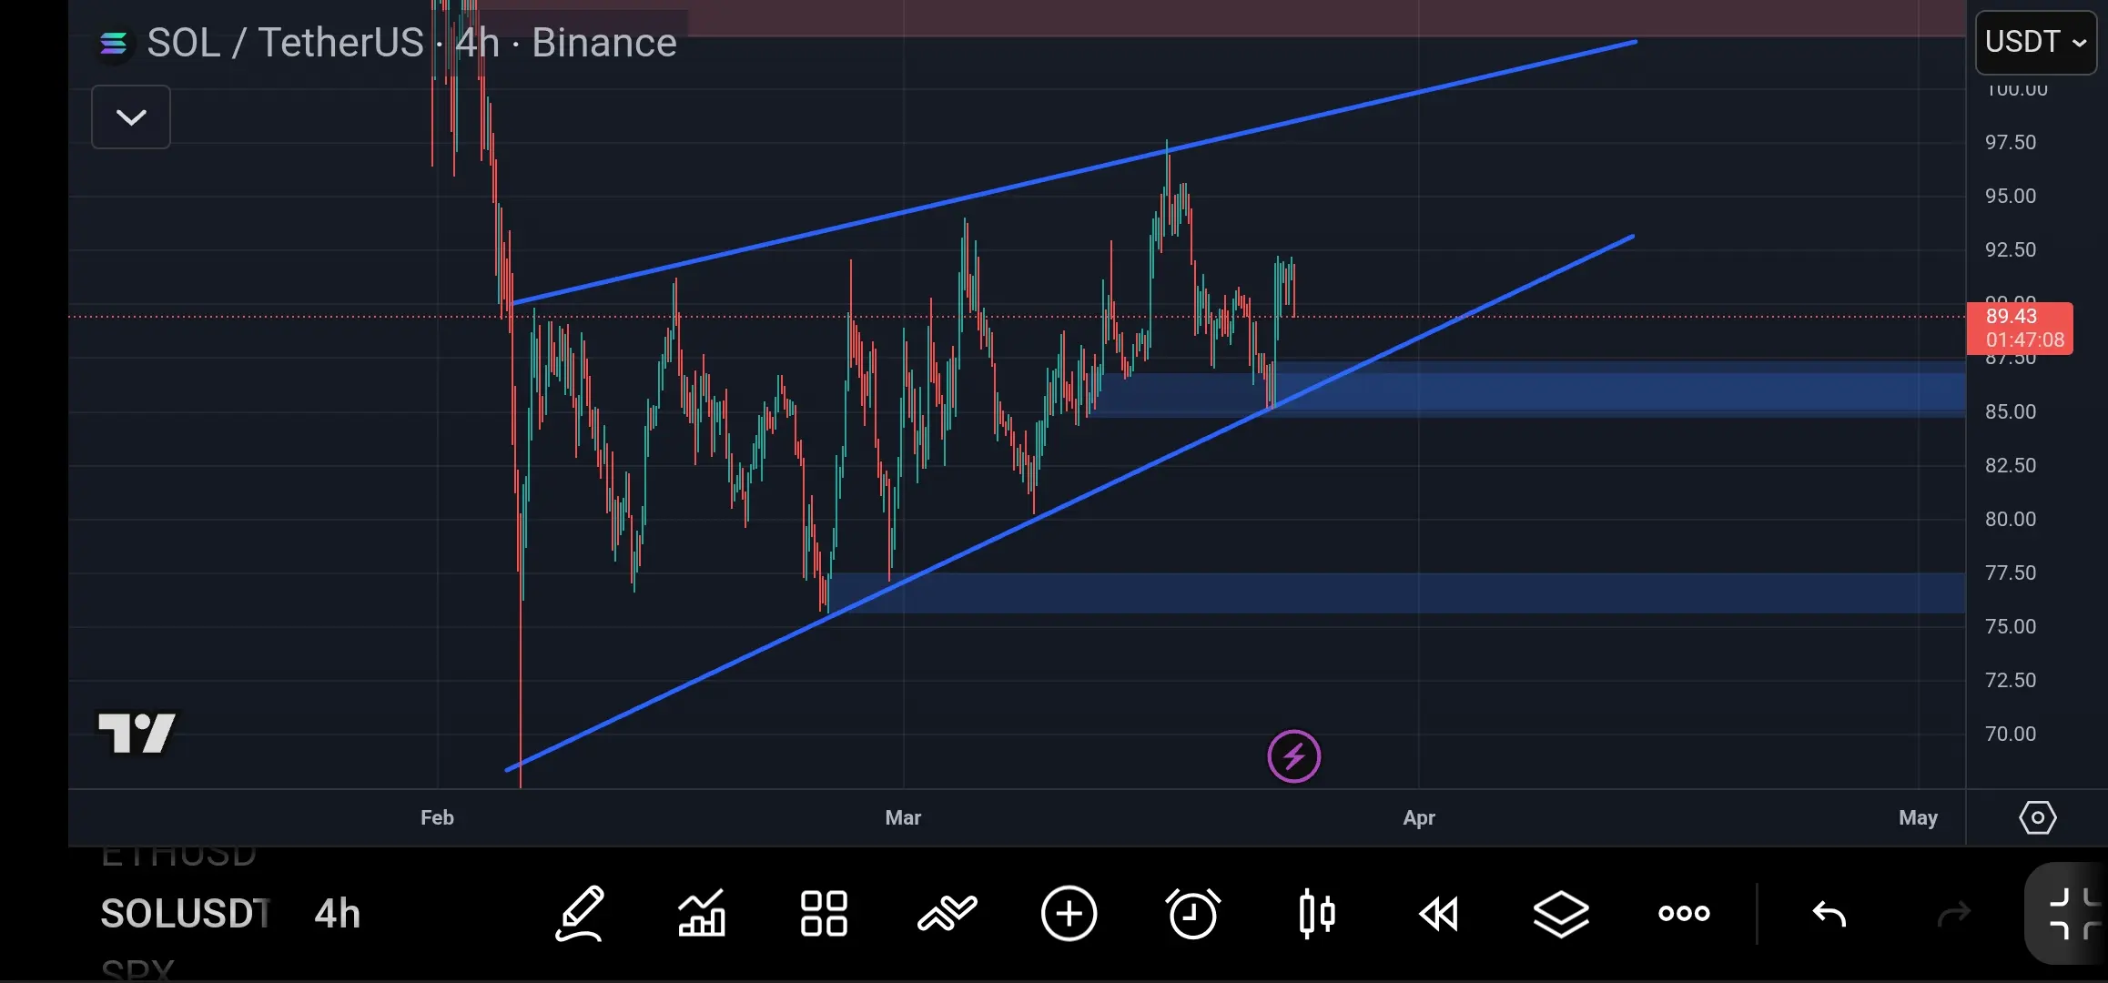Open the indicators chart icon
This screenshot has height=983, width=2108.
point(702,913)
